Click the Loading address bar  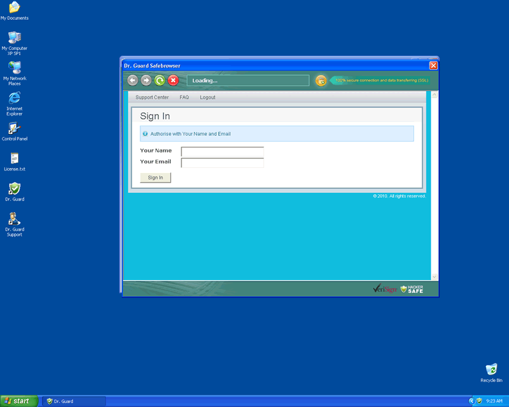(x=247, y=81)
